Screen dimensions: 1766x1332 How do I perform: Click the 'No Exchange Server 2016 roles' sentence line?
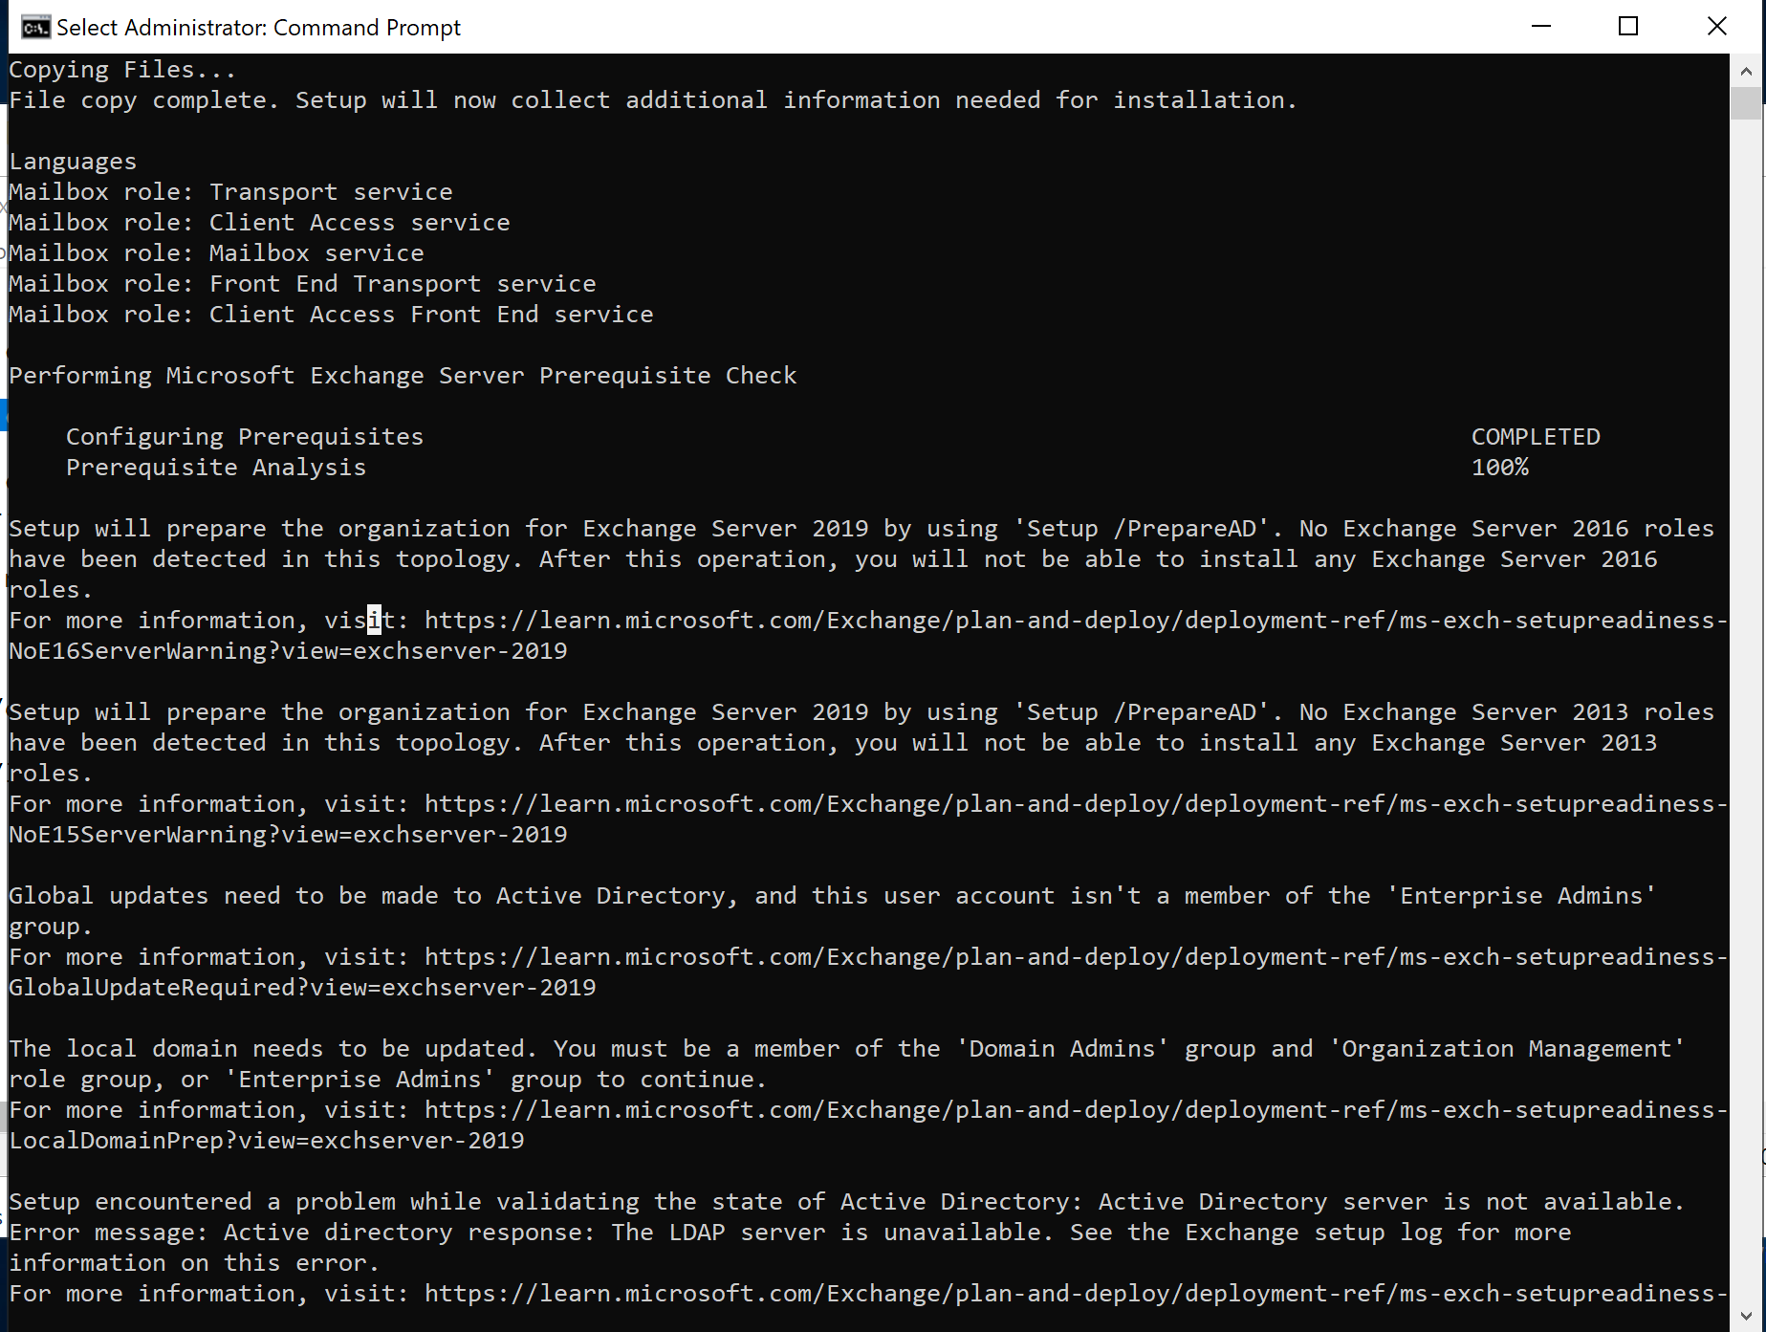861,529
